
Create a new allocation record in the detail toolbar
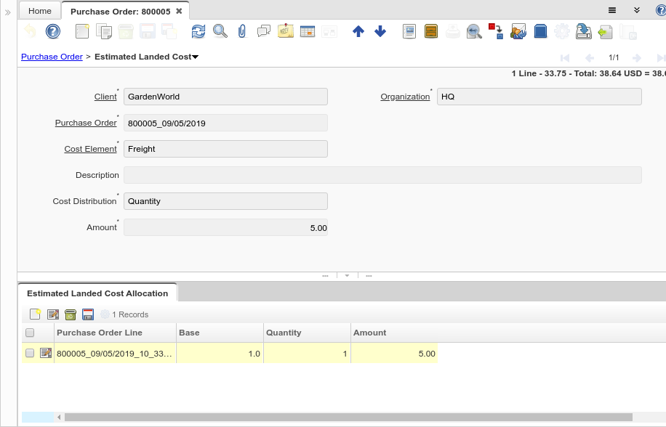[35, 314]
